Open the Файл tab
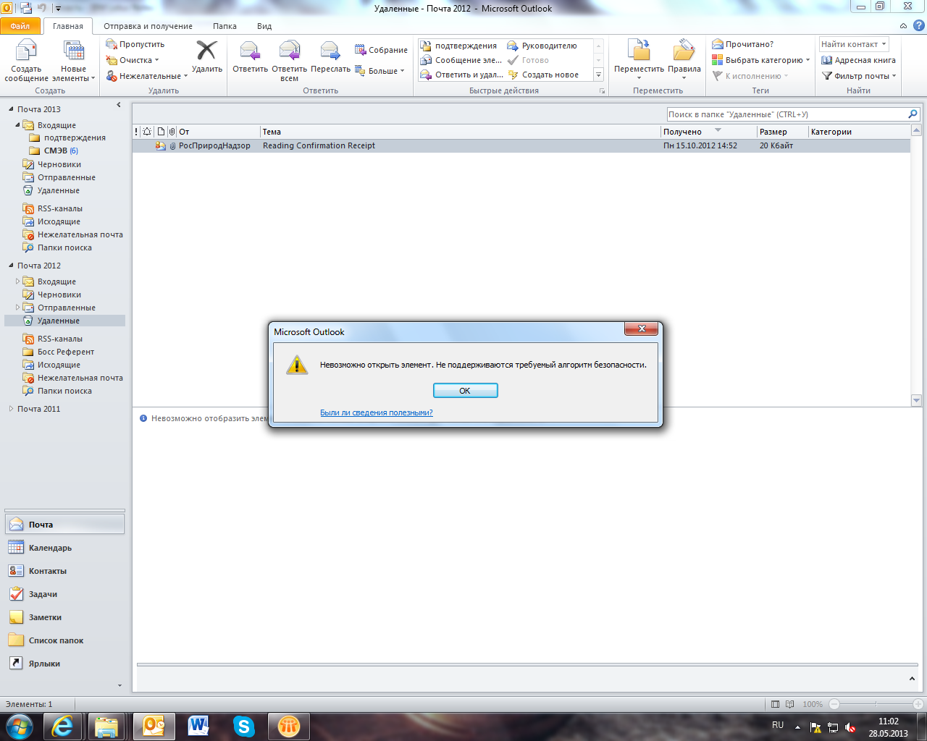This screenshot has height=741, width=927. click(x=20, y=26)
